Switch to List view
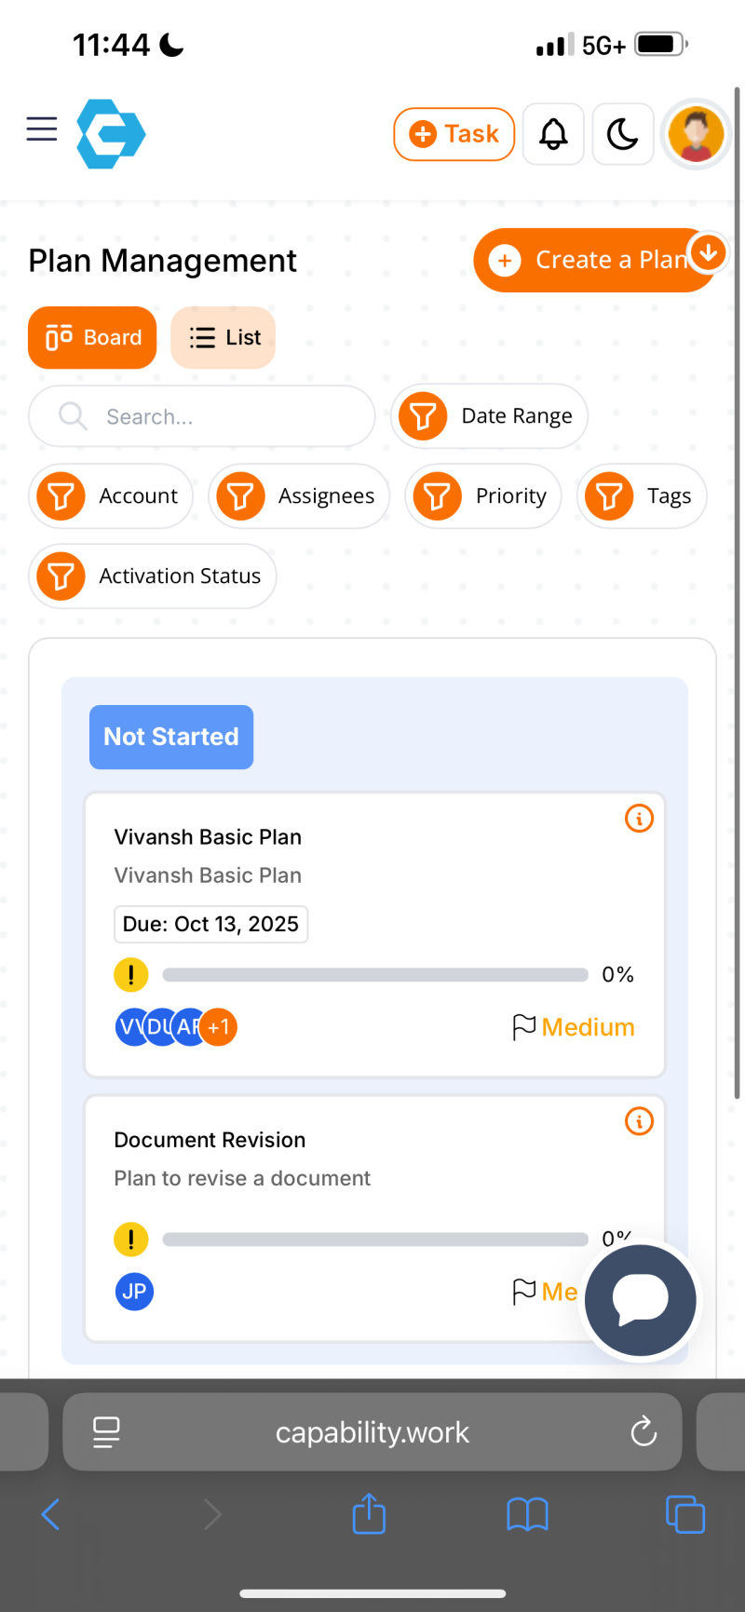Viewport: 745px width, 1612px height. [x=223, y=337]
